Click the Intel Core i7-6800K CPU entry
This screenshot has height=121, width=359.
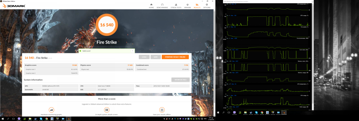[x=104, y=86]
